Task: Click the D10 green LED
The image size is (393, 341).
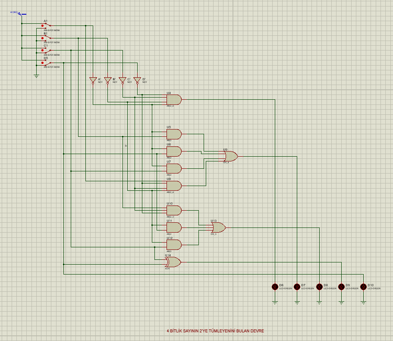Action: pos(363,287)
